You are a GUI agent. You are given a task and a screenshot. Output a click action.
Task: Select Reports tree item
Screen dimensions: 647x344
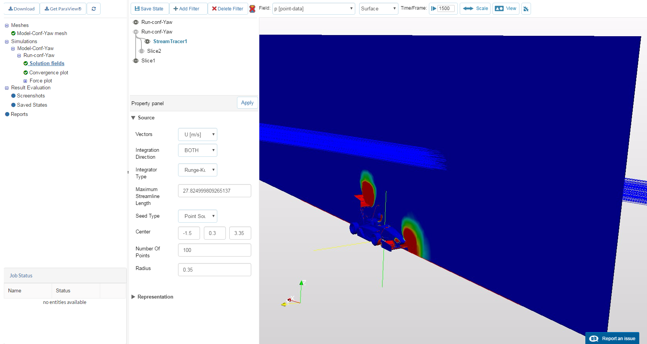pos(19,114)
